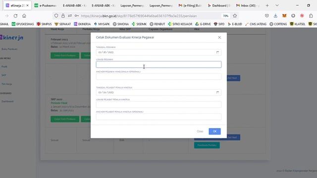Switch to first Laporan_Permen tab
This screenshot has width=317, height=178.
(x=132, y=5)
